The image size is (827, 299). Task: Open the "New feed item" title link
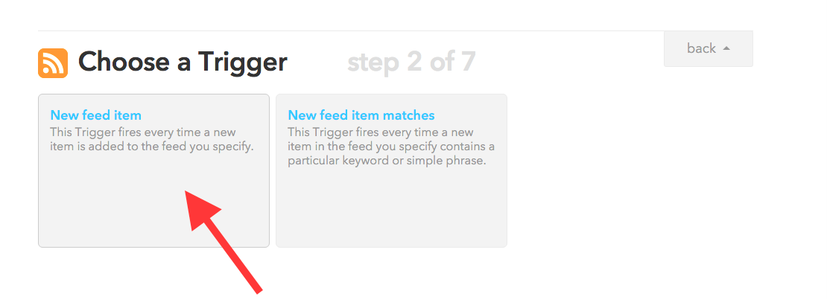click(x=96, y=115)
